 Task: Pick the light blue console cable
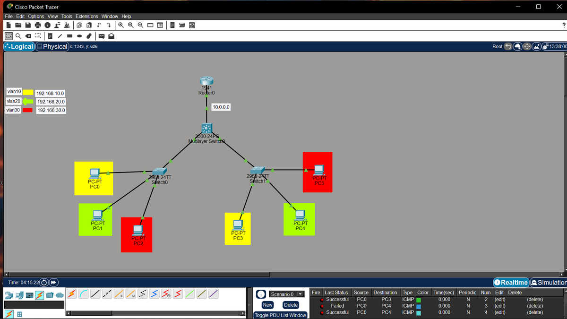pyautogui.click(x=84, y=294)
